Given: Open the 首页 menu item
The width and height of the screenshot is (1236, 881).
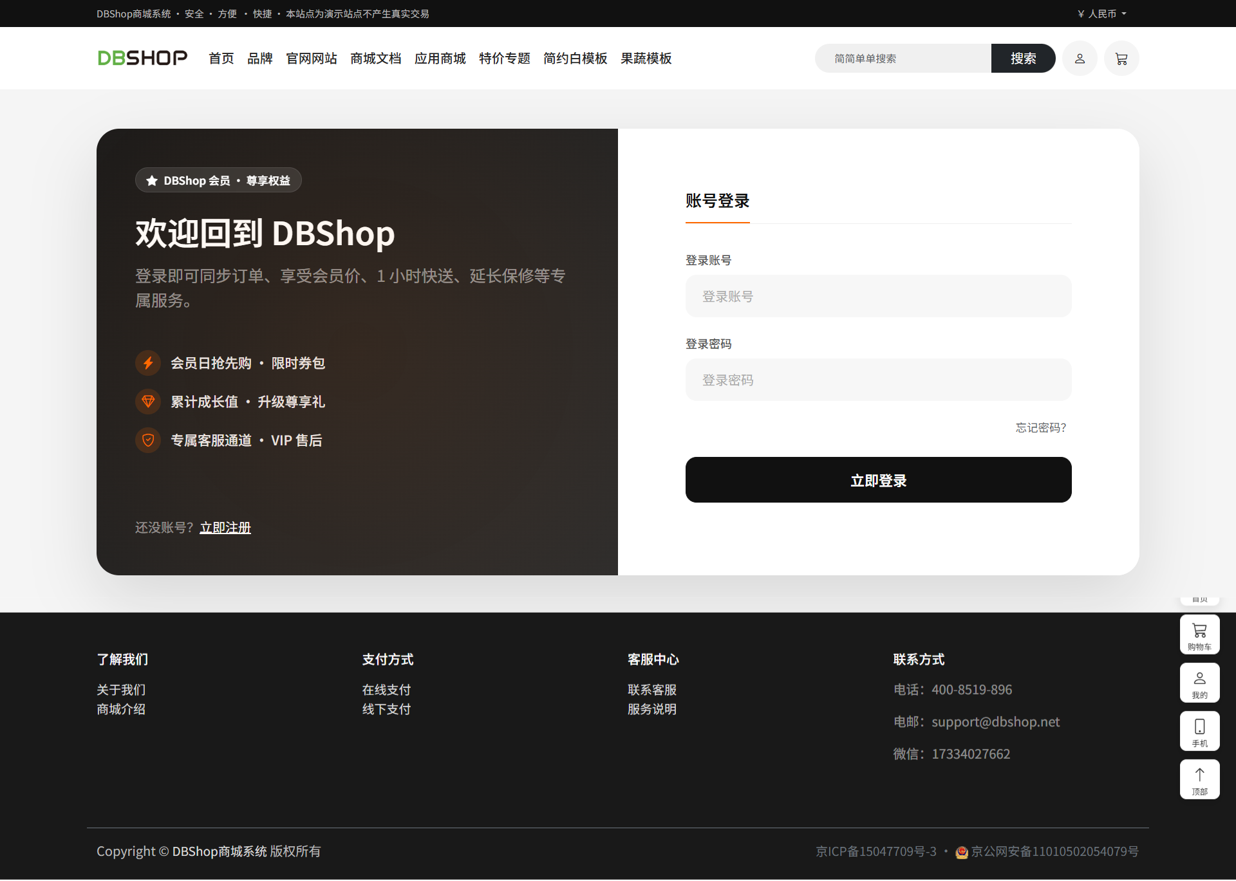Looking at the screenshot, I should point(221,59).
